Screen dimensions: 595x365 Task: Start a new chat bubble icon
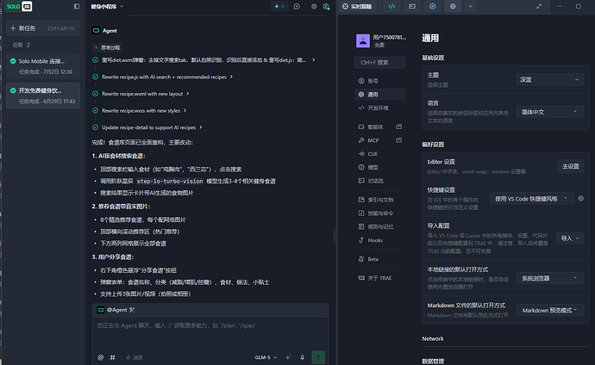point(297,6)
